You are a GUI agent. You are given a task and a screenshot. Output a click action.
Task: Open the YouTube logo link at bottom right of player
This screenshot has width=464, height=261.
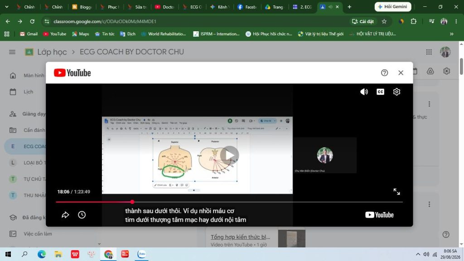[379, 215]
